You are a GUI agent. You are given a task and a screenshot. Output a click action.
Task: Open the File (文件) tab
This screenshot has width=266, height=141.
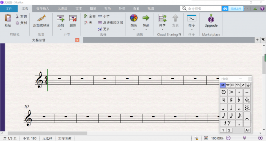[x=9, y=9]
